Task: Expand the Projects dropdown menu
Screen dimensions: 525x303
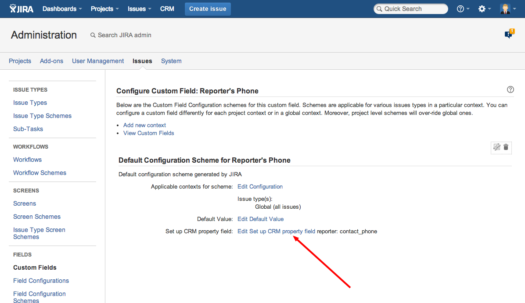Action: (105, 9)
